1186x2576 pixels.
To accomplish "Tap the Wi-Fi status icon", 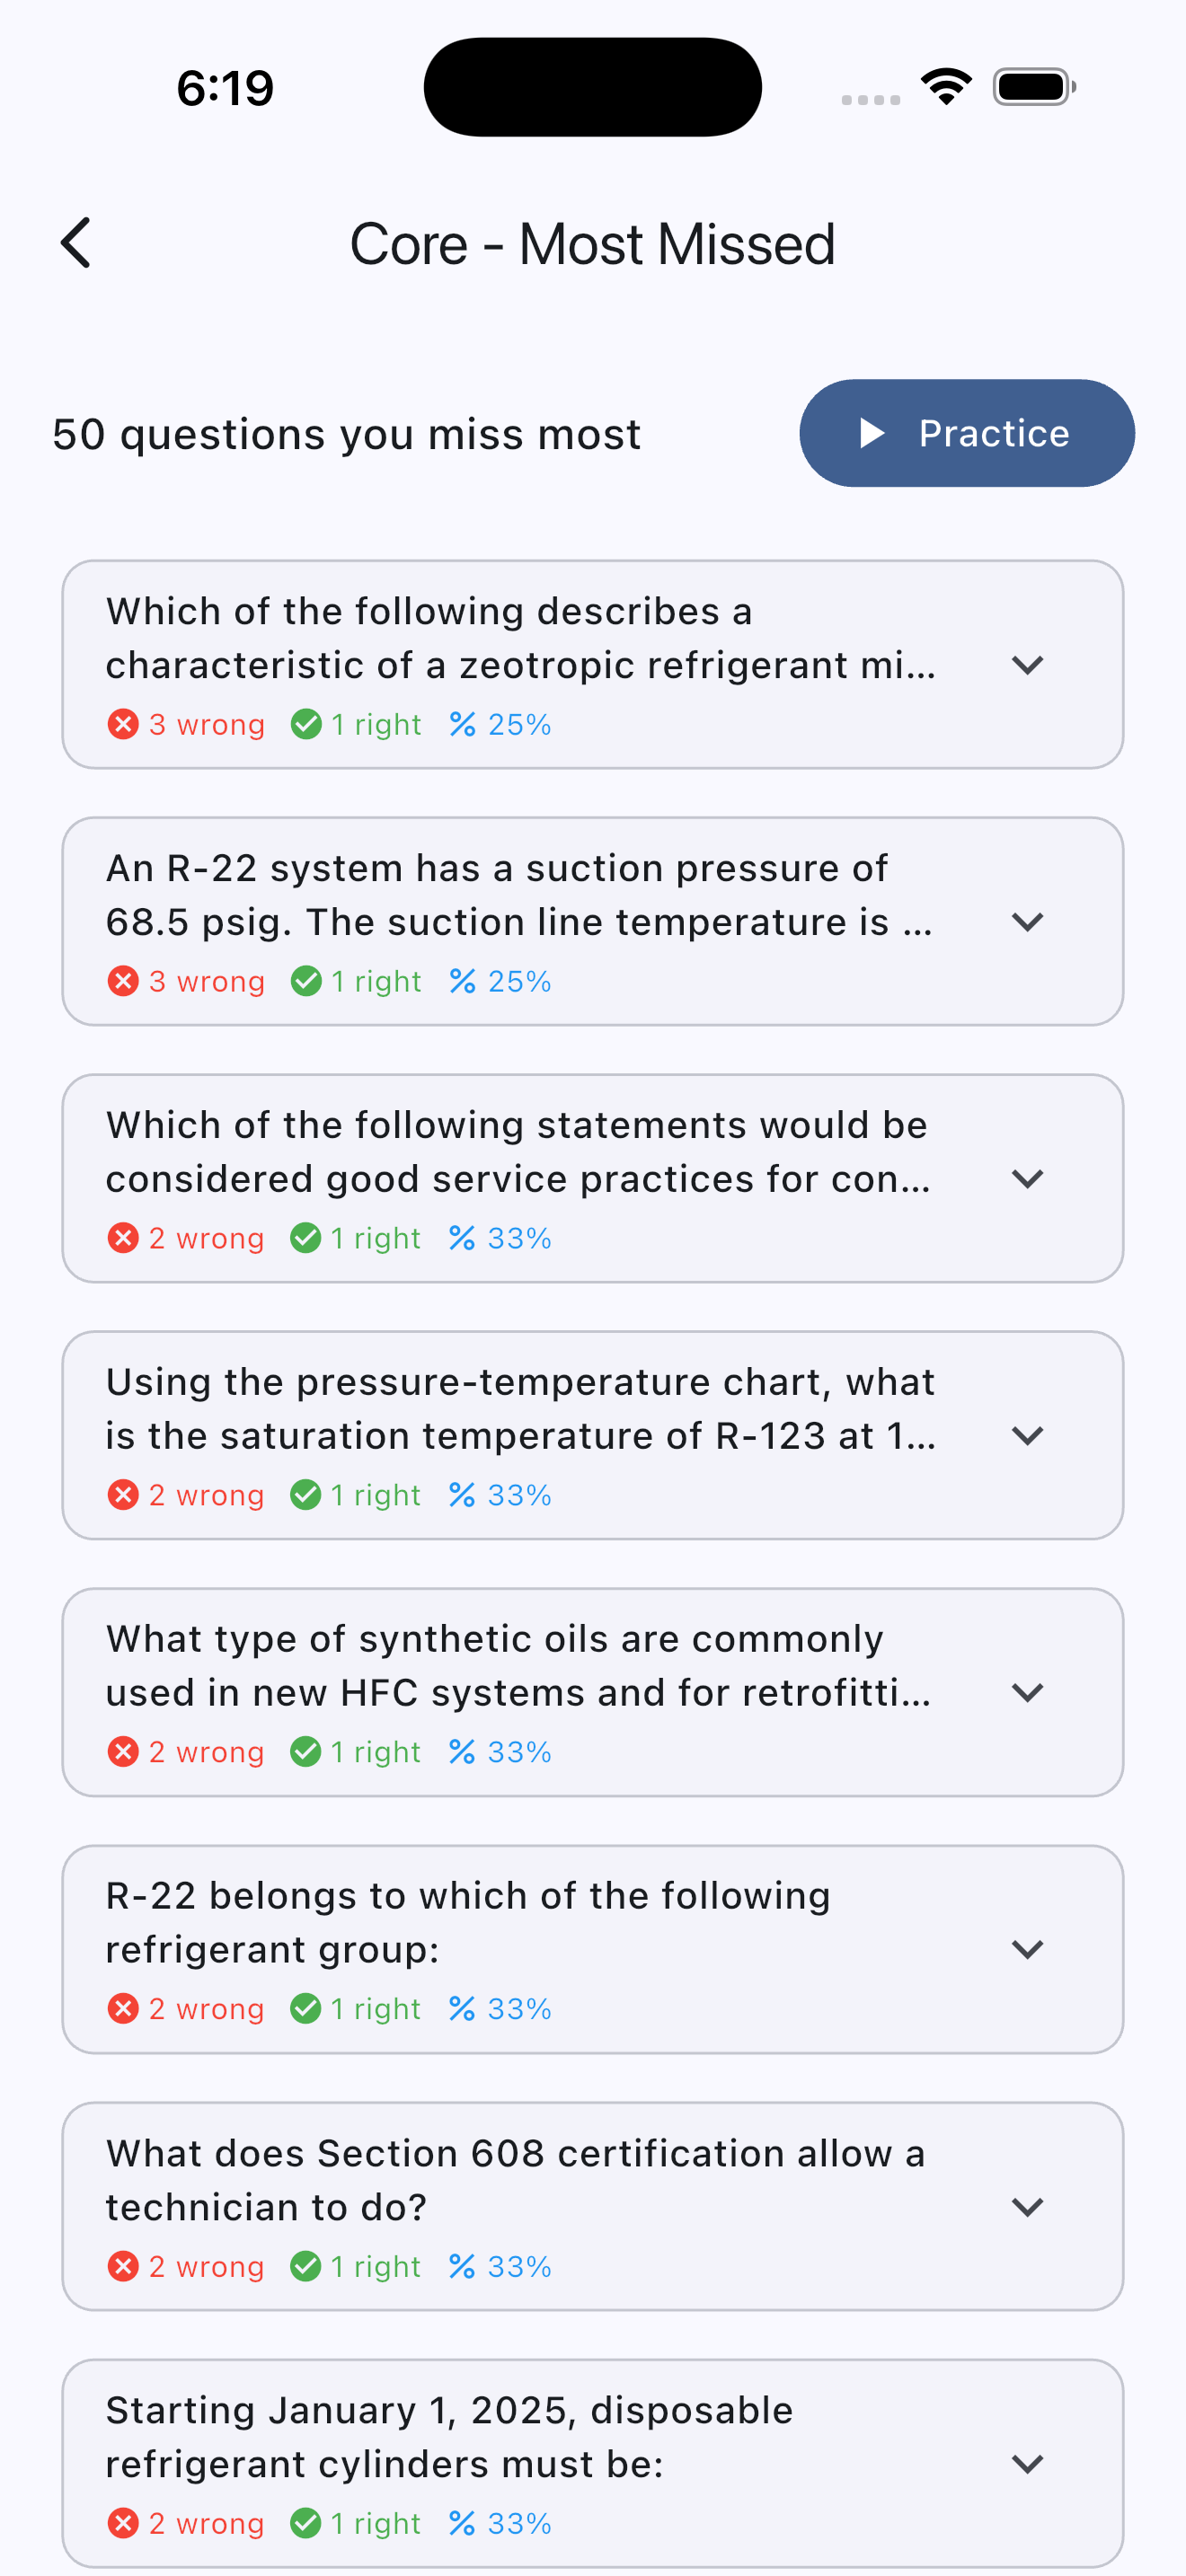I will 946,87.
